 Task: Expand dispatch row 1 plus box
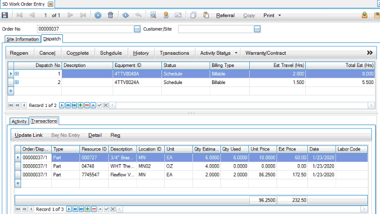point(17,74)
